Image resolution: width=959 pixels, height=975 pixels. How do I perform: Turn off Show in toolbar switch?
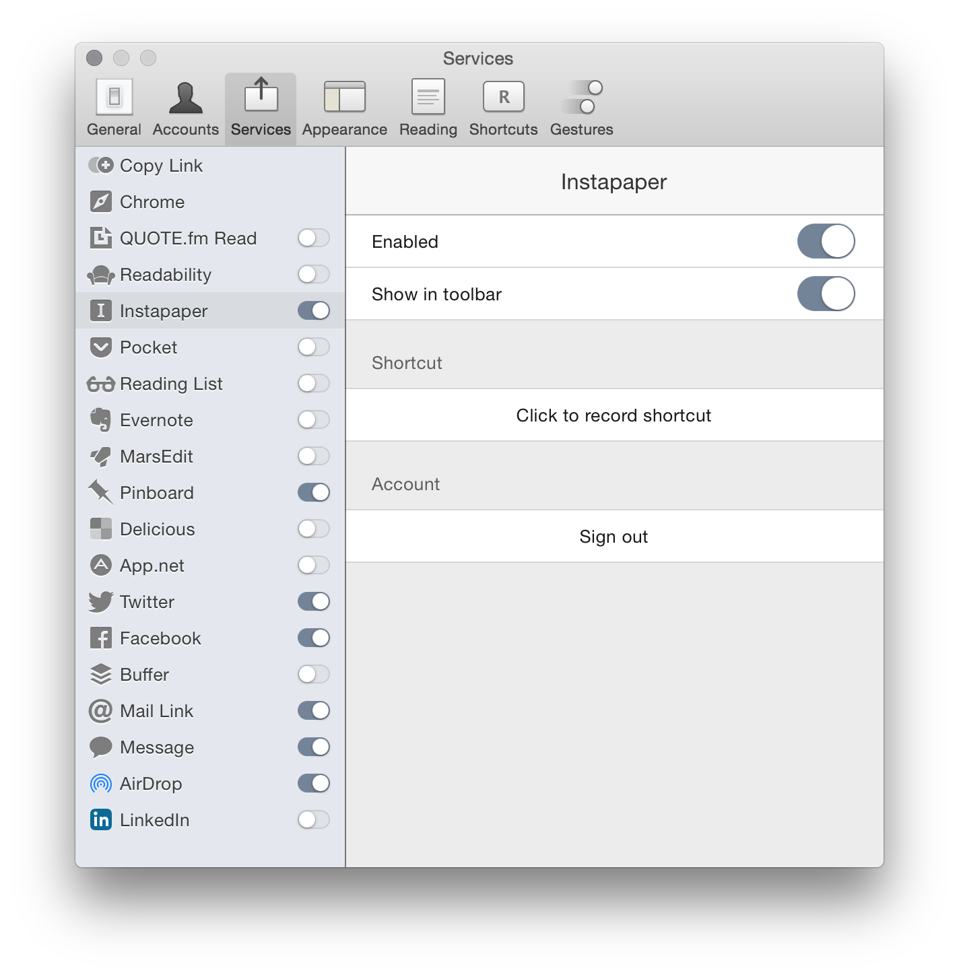(x=826, y=294)
